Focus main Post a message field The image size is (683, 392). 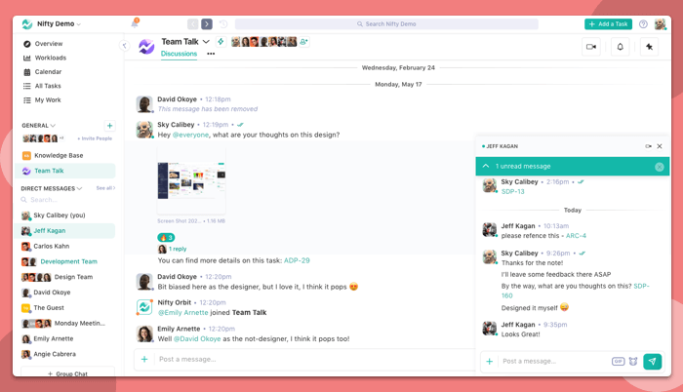coord(313,359)
